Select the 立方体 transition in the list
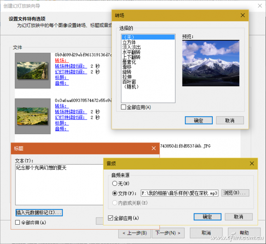The height and width of the screenshot is (244, 266). tap(129, 42)
